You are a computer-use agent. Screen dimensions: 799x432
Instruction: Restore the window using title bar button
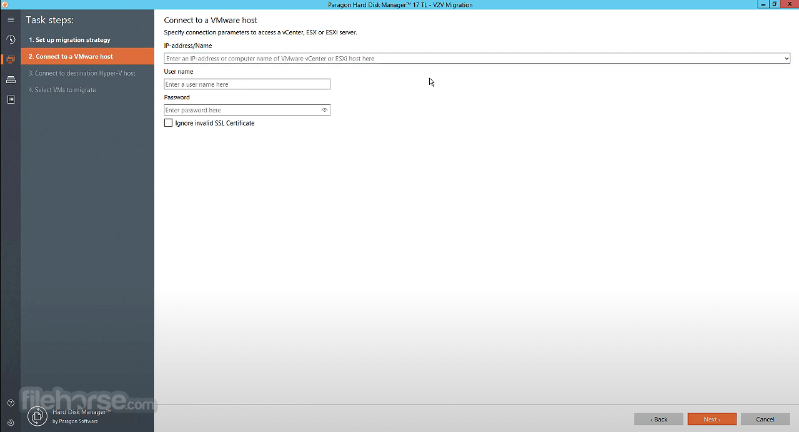coord(775,4)
